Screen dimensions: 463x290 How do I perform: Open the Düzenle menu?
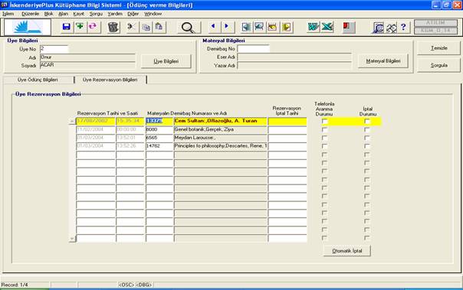(x=30, y=14)
